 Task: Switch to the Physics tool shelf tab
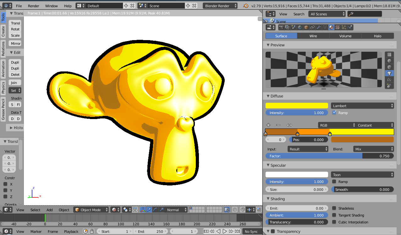pyautogui.click(x=3, y=87)
